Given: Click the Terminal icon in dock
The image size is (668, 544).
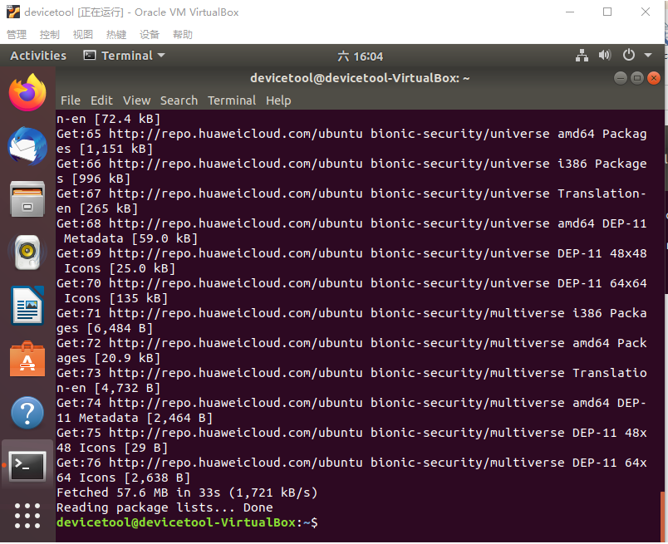Looking at the screenshot, I should click(27, 465).
